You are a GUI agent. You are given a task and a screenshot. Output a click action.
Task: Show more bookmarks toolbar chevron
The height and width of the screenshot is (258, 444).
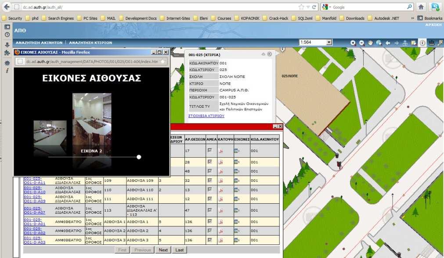click(x=412, y=18)
